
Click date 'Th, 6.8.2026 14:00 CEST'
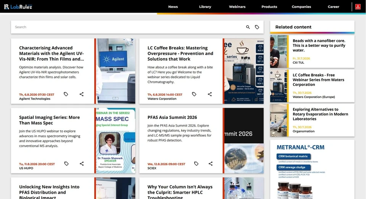tap(165, 95)
